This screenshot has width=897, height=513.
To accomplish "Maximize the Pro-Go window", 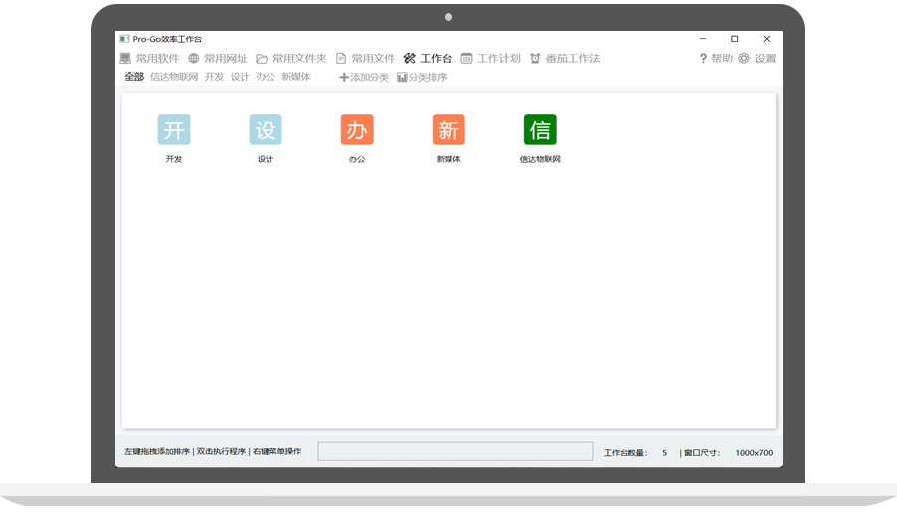I will tap(735, 39).
